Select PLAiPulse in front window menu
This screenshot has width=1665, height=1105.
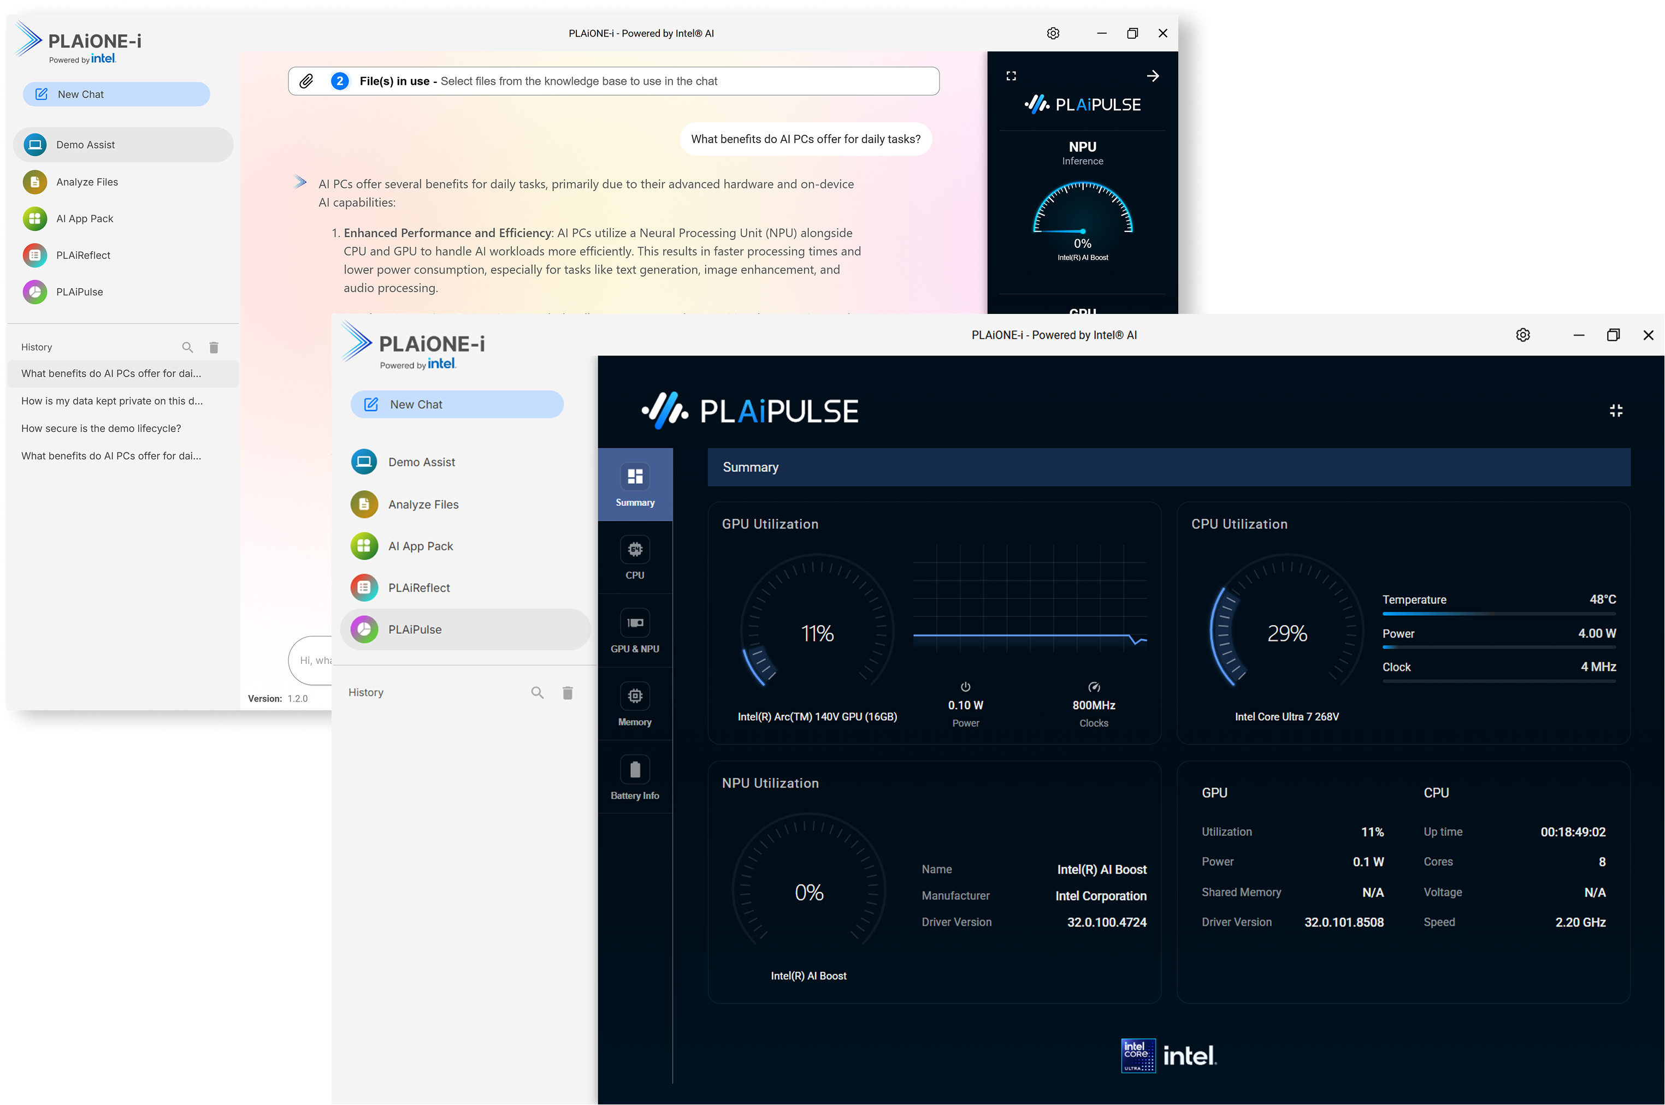(x=465, y=628)
